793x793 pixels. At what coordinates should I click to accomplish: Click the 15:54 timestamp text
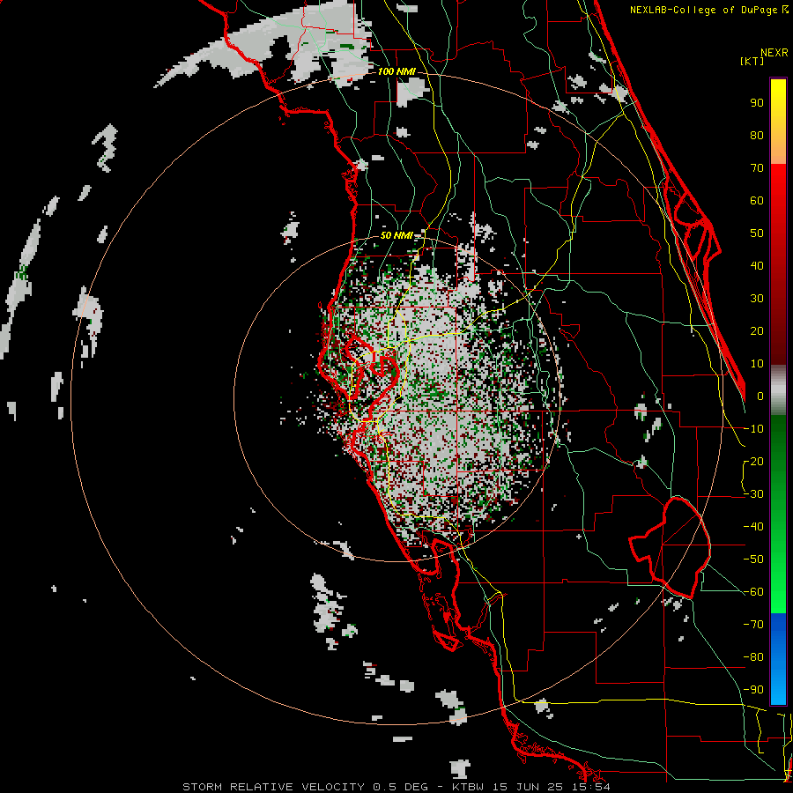tap(591, 787)
